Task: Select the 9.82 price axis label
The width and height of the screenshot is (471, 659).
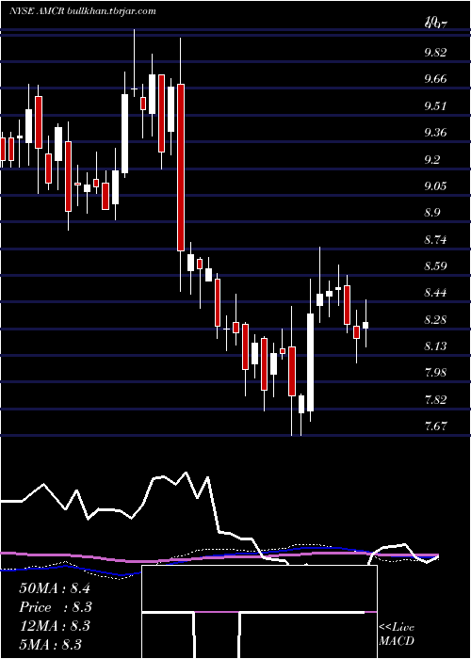Action: pos(436,53)
